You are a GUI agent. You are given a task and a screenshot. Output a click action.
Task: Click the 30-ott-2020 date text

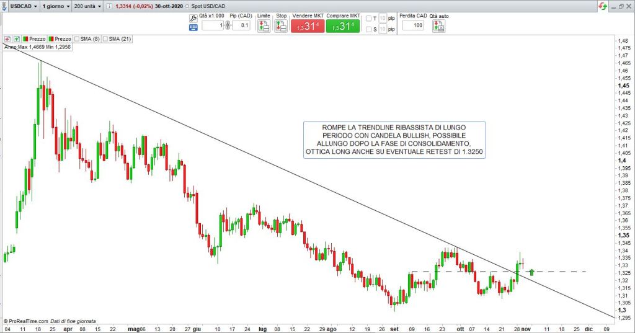pyautogui.click(x=169, y=6)
